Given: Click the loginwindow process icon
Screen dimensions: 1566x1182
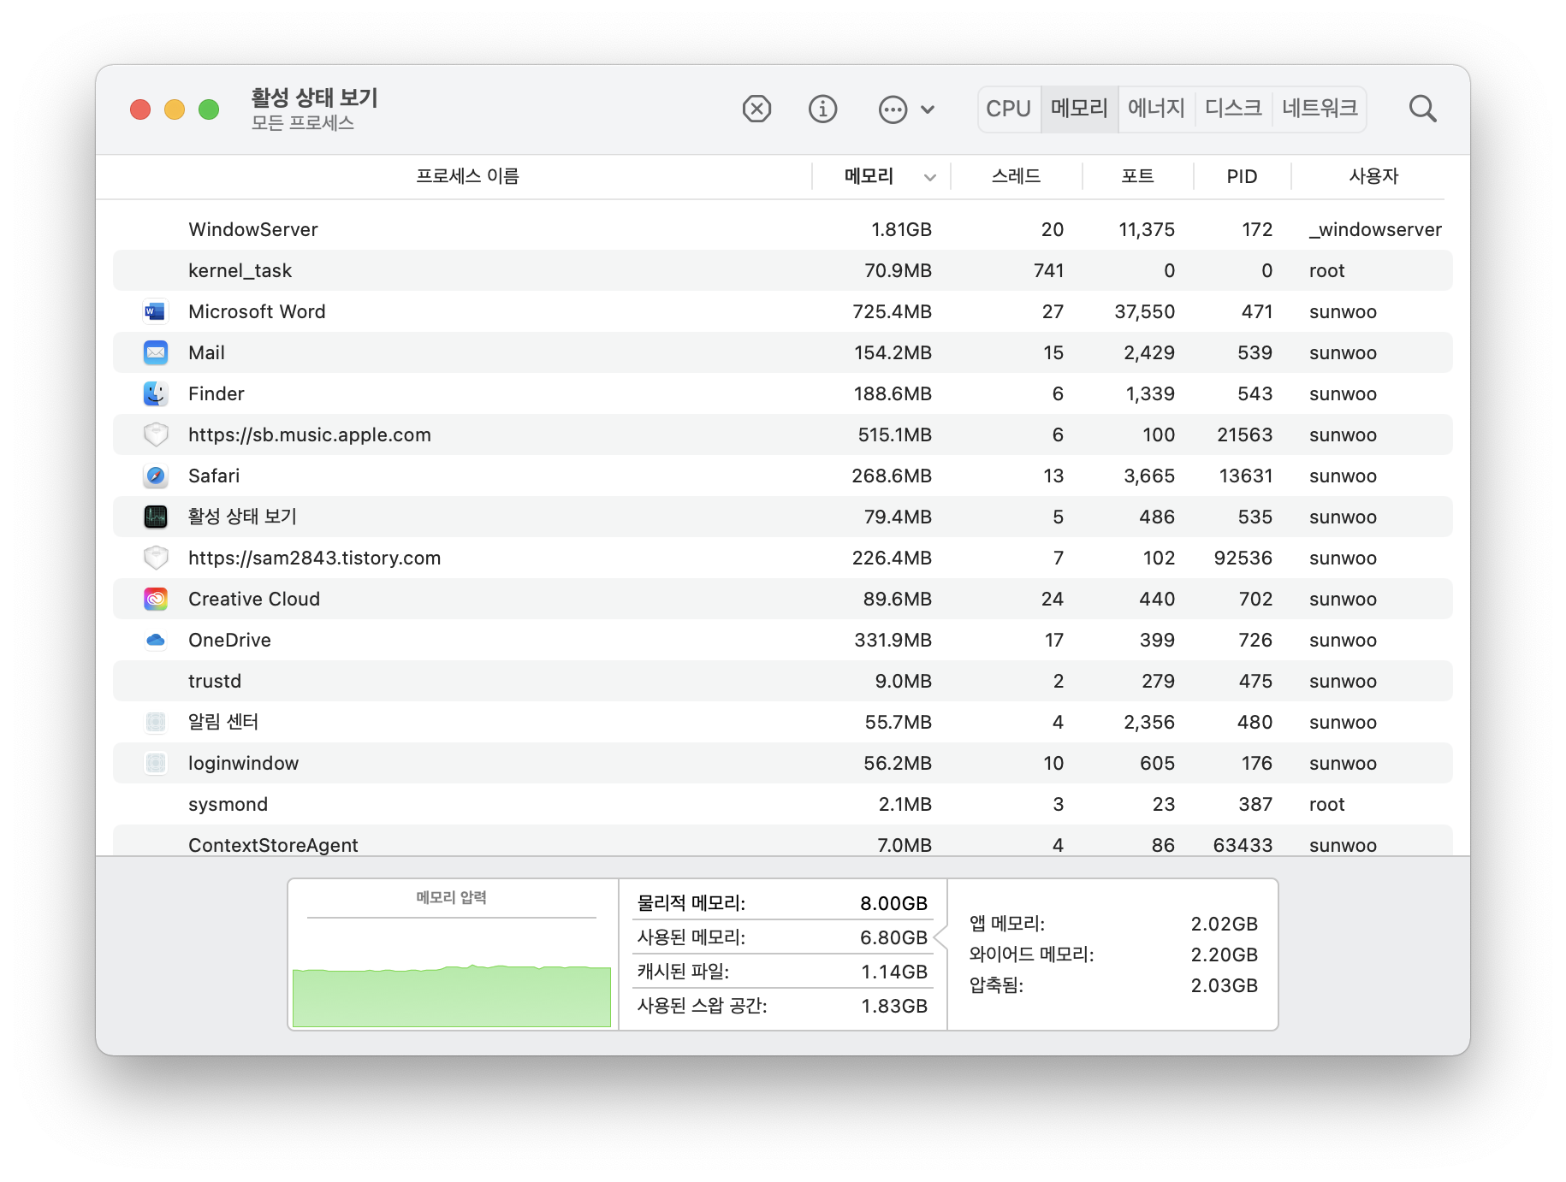Looking at the screenshot, I should 155,763.
